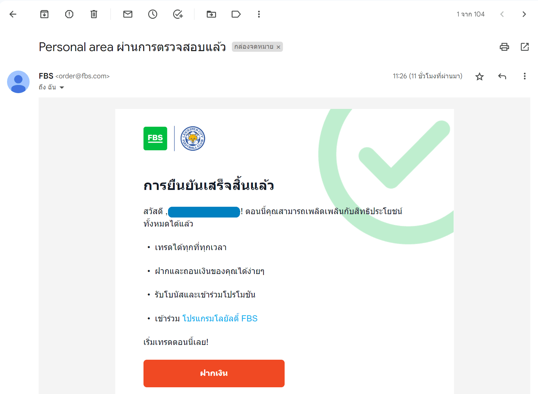The image size is (538, 394).
Task: Delete the email with the trash icon
Action: [94, 14]
